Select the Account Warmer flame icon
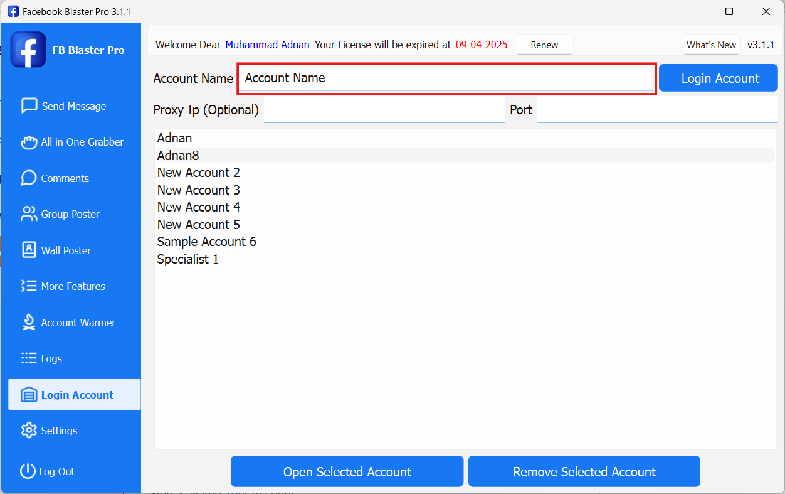The height and width of the screenshot is (494, 785). [x=29, y=323]
